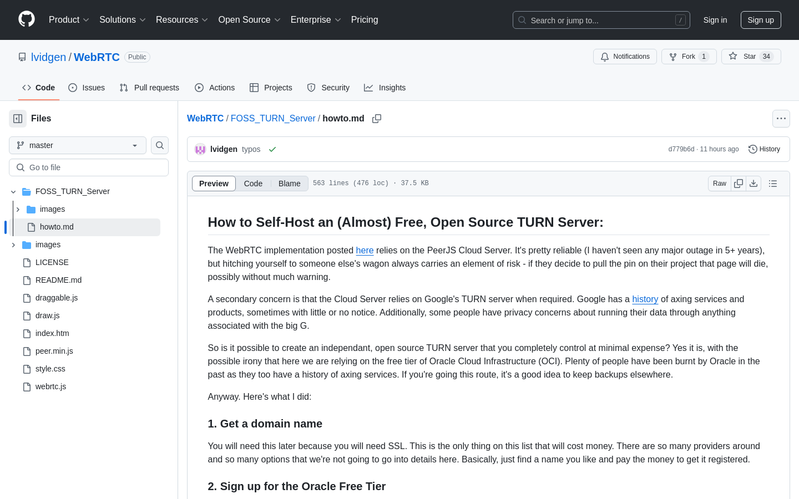Image resolution: width=799 pixels, height=499 pixels.
Task: Open the document outline icon
Action: 773,184
